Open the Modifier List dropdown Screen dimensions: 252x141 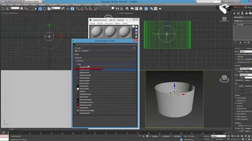click(x=243, y=21)
